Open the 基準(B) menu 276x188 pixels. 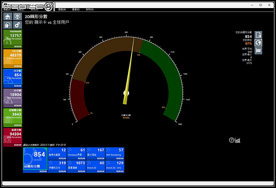(x=76, y=9)
